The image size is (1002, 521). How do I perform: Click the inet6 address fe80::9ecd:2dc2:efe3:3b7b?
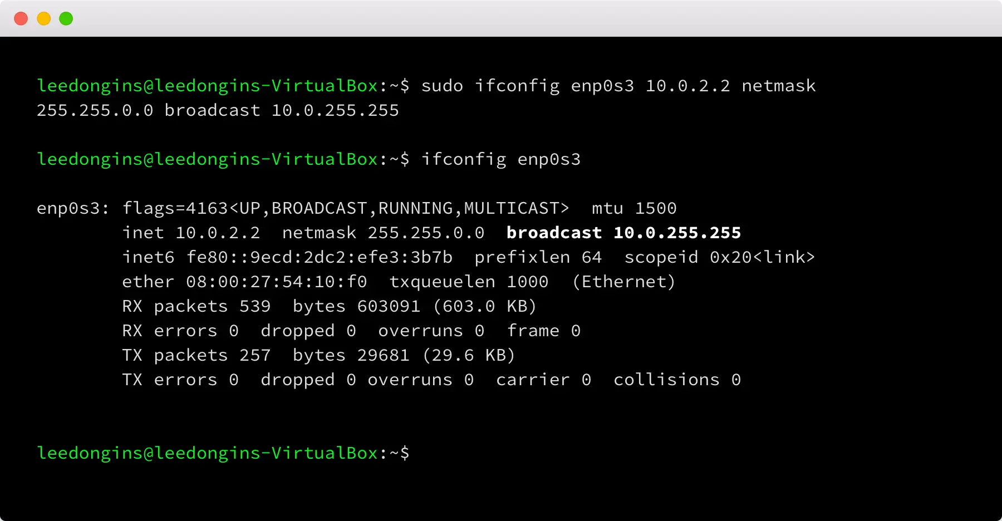point(319,257)
